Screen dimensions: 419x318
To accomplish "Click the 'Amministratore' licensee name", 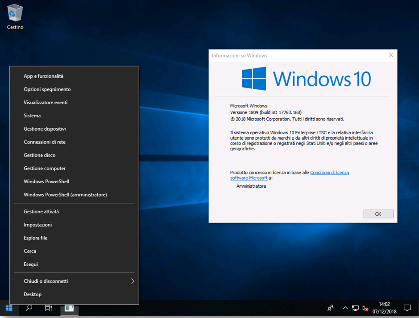I will 251,186.
